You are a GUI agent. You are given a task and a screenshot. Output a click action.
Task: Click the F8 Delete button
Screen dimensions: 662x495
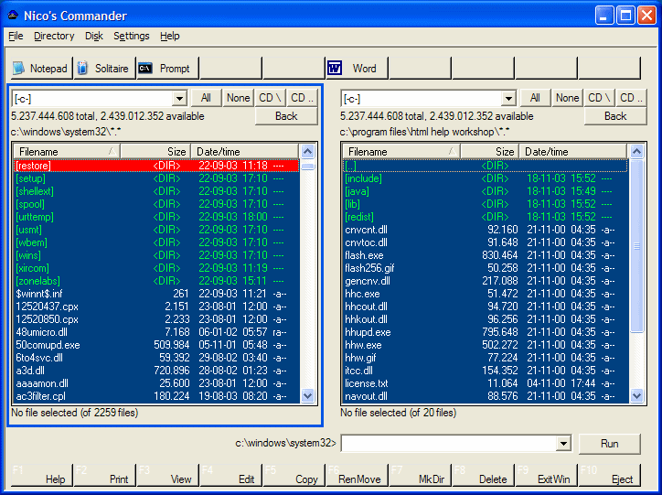[483, 475]
